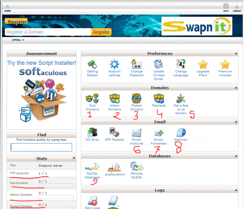The image size is (244, 209).
Task: Open the Parked Domains icon
Action: [x=137, y=98]
